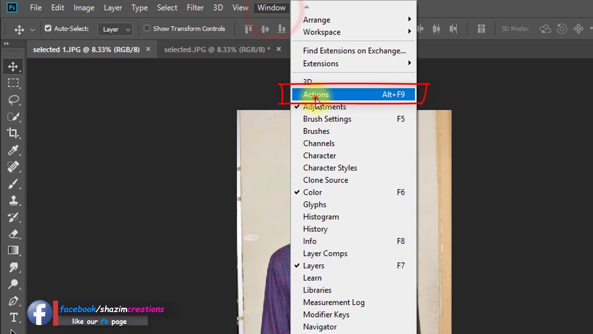Select the Dodge tool
The width and height of the screenshot is (593, 334).
tap(13, 284)
